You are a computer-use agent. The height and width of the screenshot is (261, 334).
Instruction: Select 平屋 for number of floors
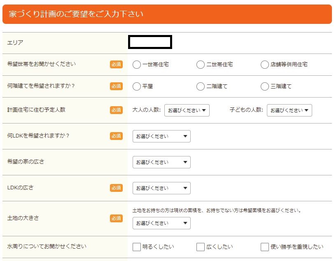pyautogui.click(x=137, y=86)
